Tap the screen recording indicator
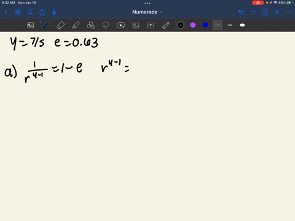Screen dimensions: 295x221 [x=258, y=2]
